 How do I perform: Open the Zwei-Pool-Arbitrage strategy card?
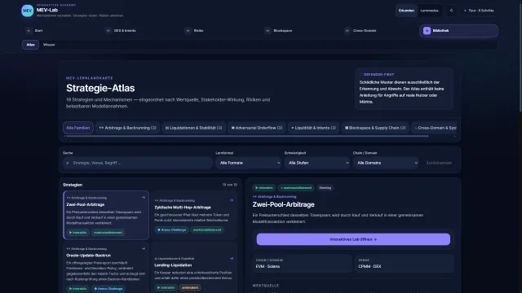click(106, 215)
